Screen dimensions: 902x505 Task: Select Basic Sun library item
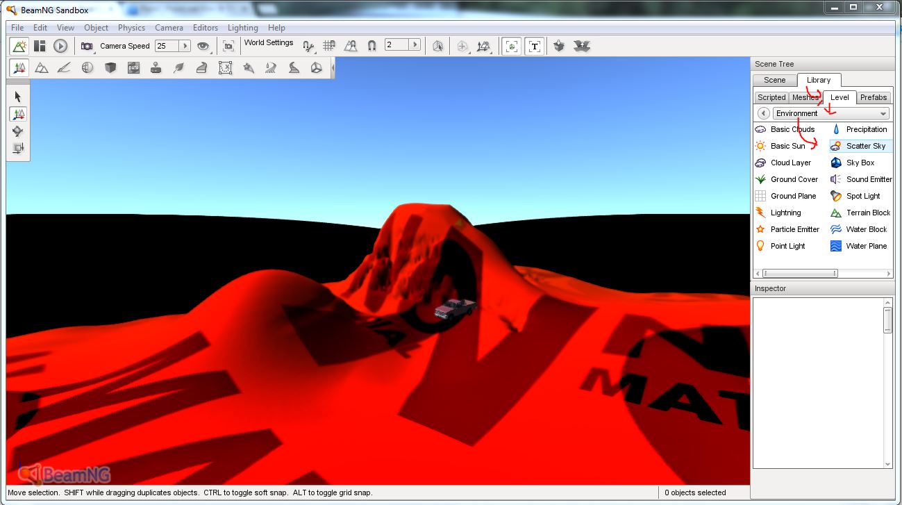(x=780, y=146)
